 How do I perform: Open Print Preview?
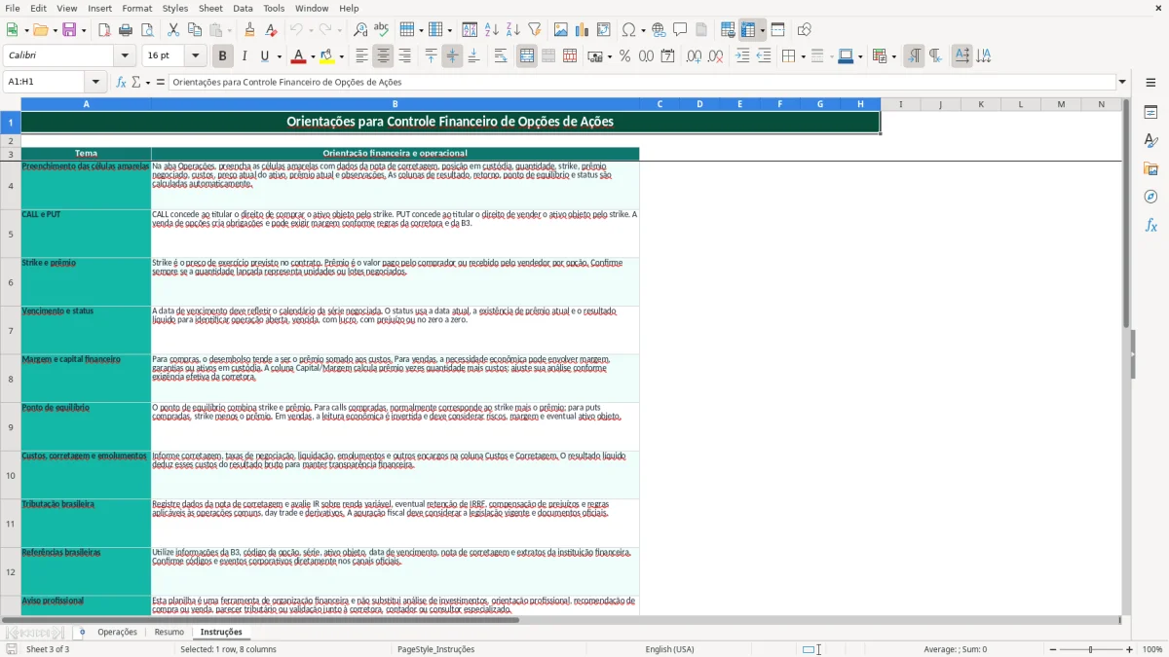[146, 30]
